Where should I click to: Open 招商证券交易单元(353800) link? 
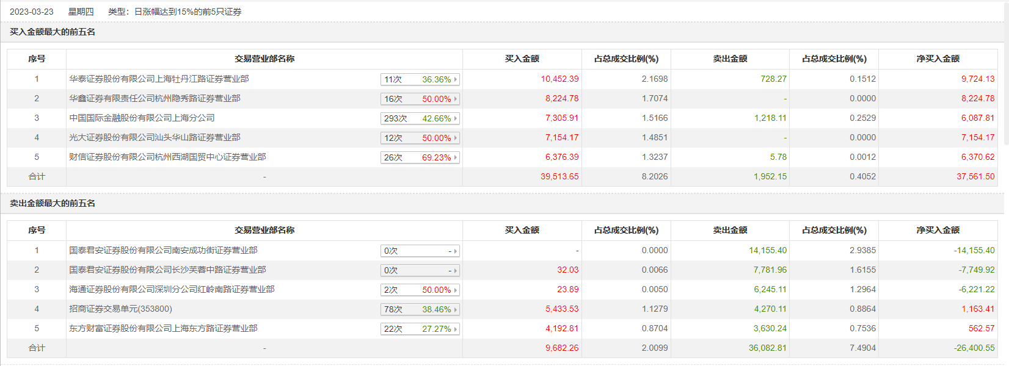pyautogui.click(x=120, y=309)
